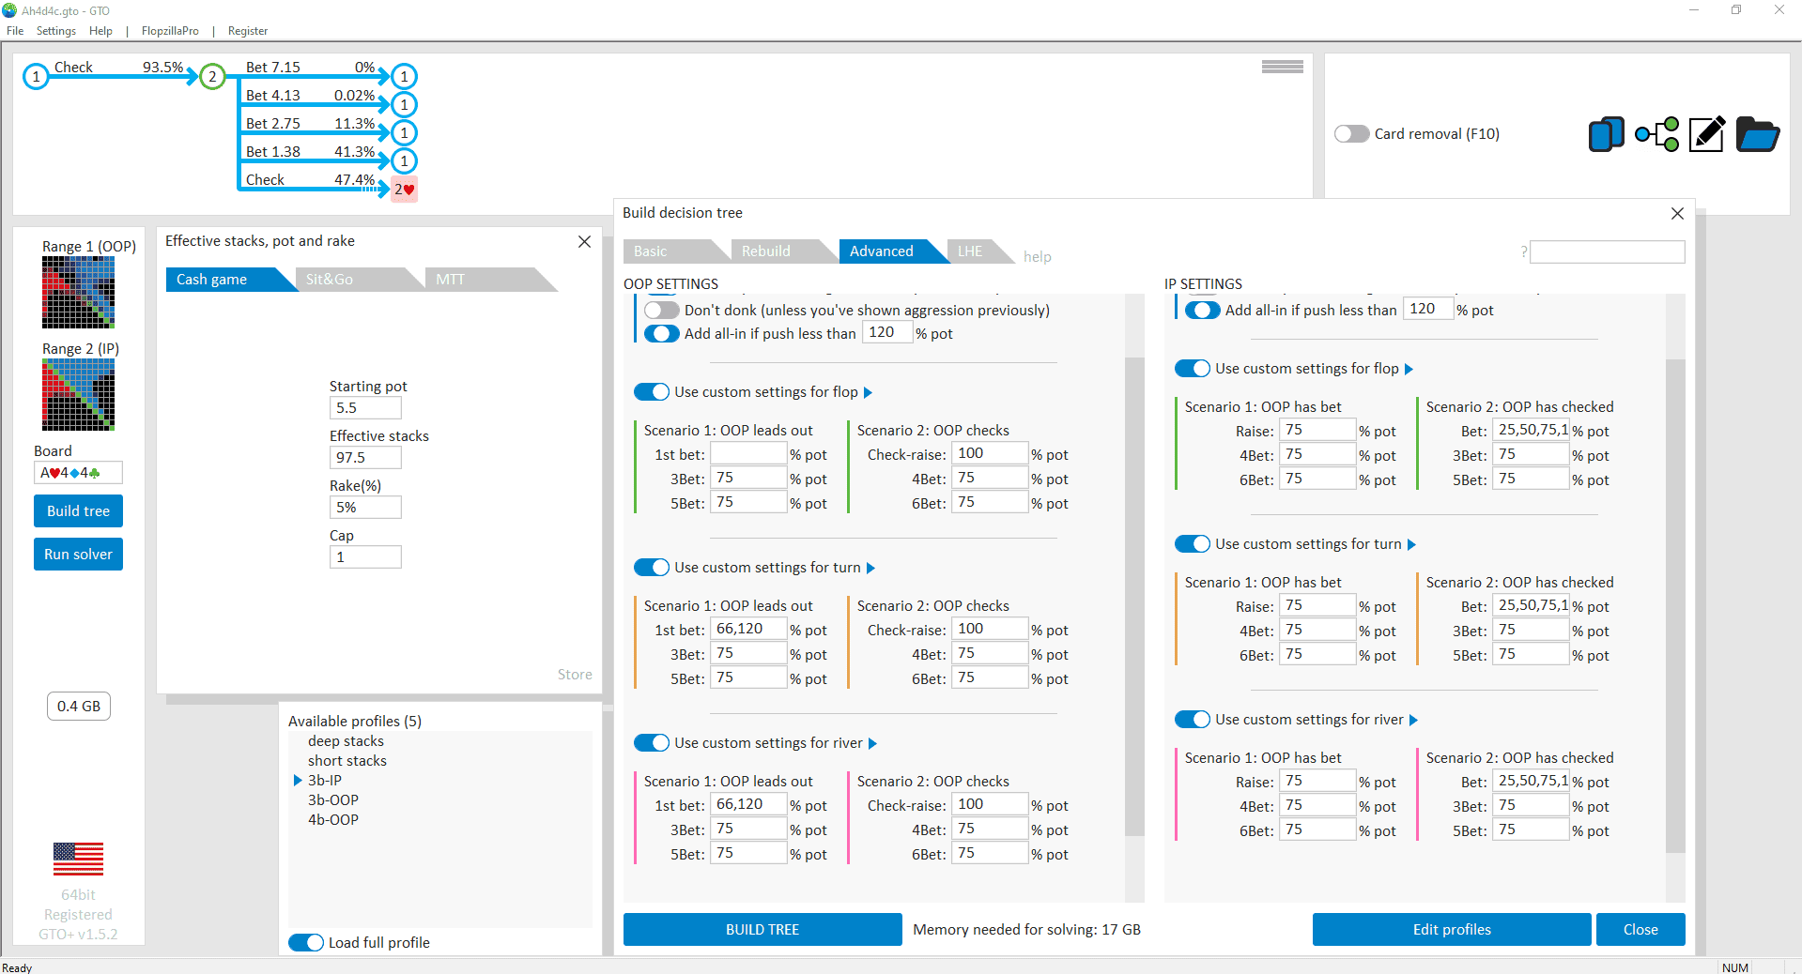The image size is (1802, 974).
Task: Click the Run solver button
Action: pos(78,555)
